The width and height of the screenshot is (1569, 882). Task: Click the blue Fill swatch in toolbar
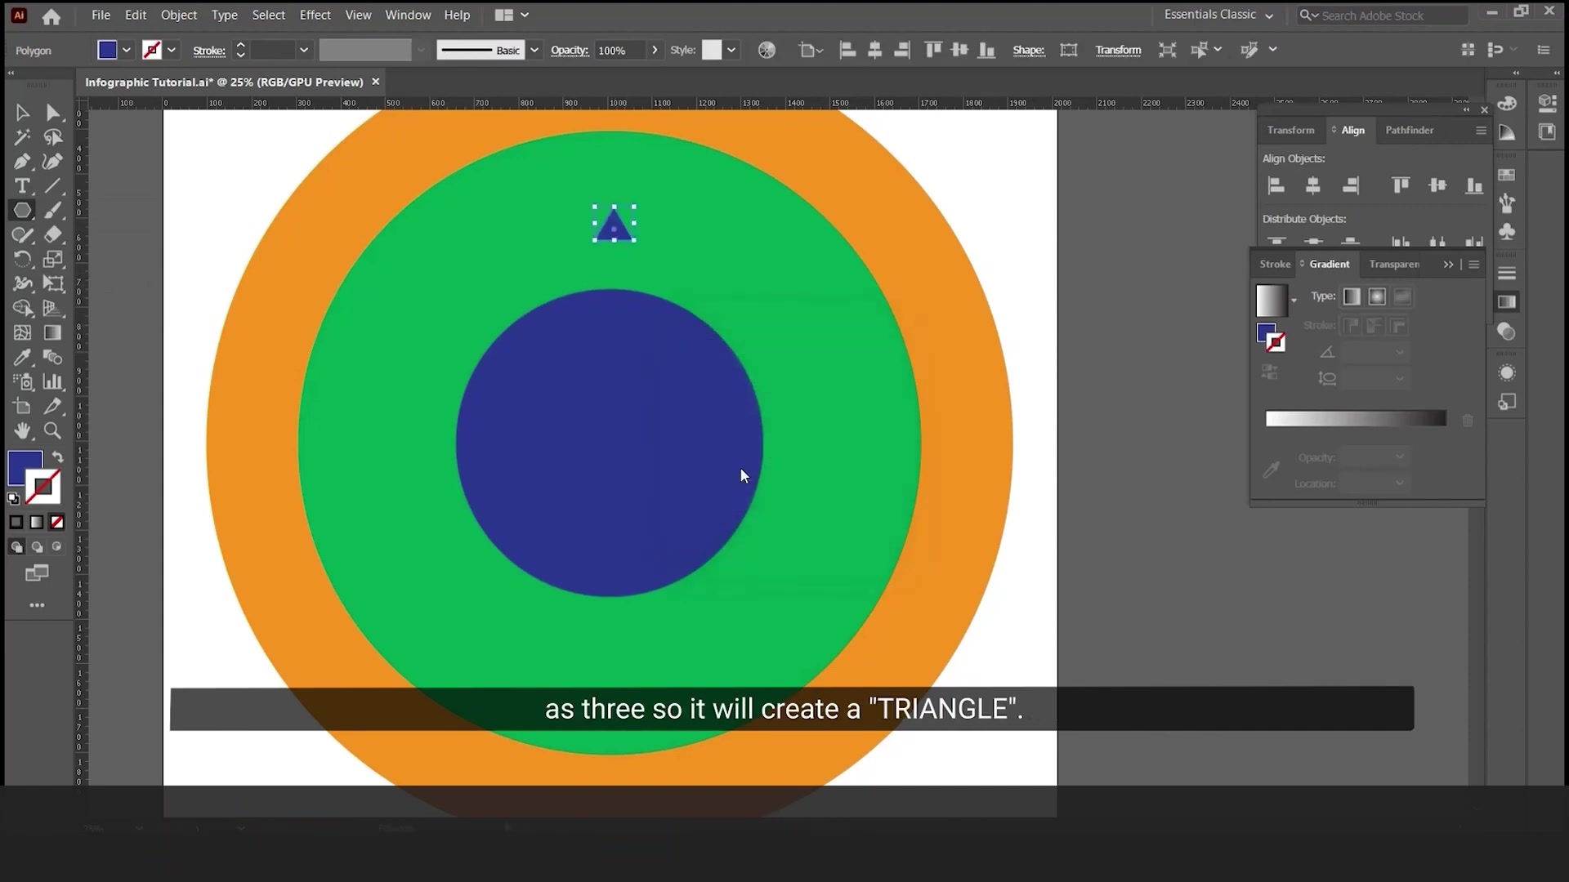click(25, 469)
